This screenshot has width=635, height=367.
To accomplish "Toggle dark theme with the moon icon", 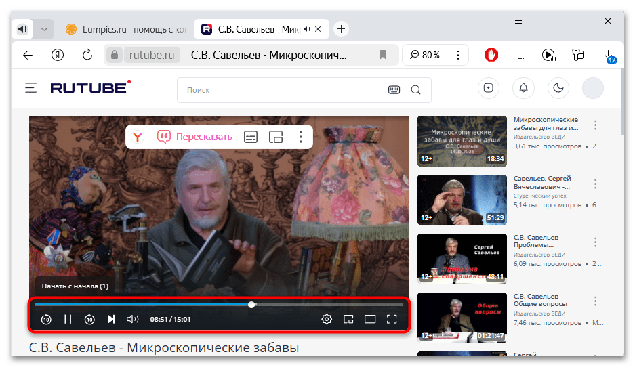I will point(558,88).
